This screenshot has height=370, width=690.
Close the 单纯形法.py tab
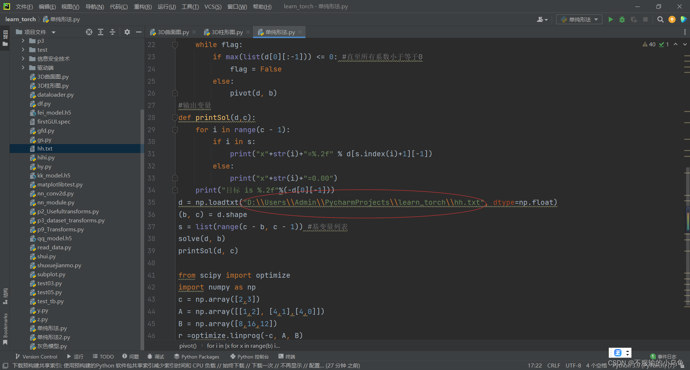point(300,32)
